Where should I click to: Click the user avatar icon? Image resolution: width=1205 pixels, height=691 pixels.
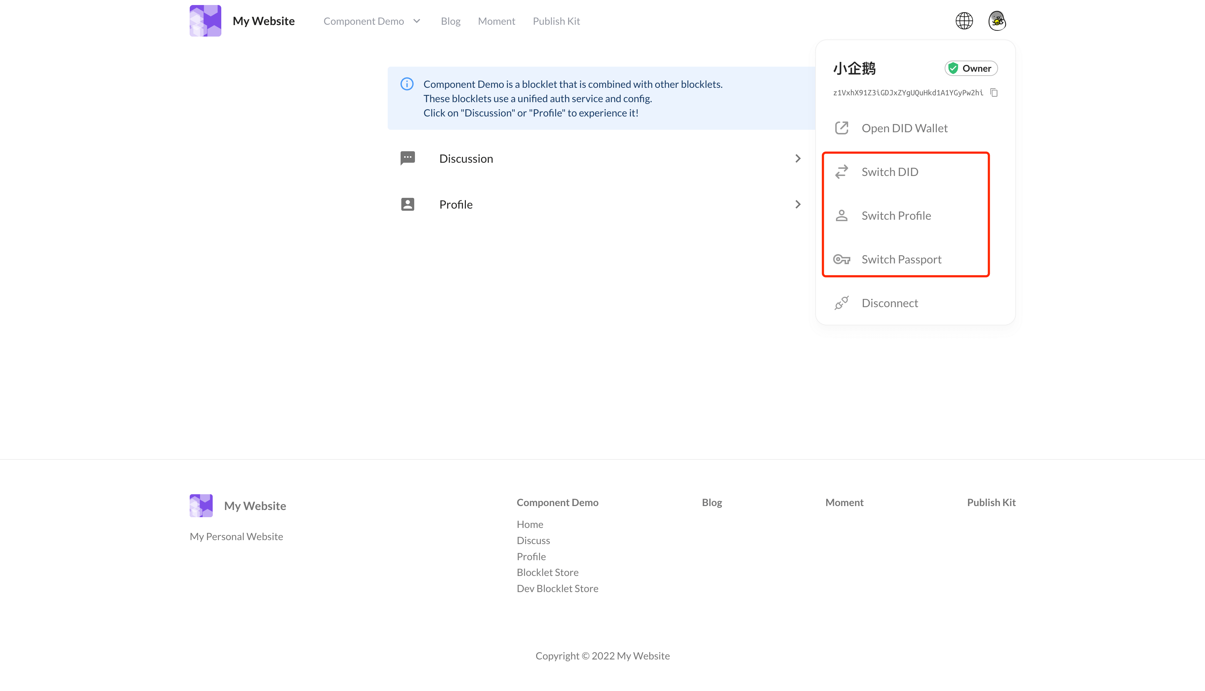(x=997, y=21)
